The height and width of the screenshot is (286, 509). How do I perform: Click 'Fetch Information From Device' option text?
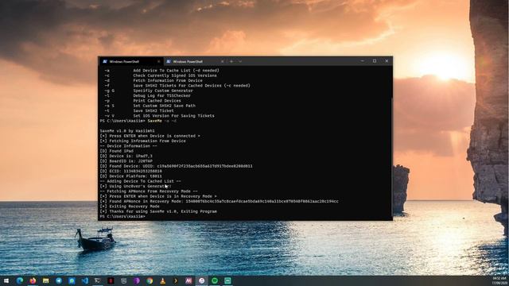[168, 80]
